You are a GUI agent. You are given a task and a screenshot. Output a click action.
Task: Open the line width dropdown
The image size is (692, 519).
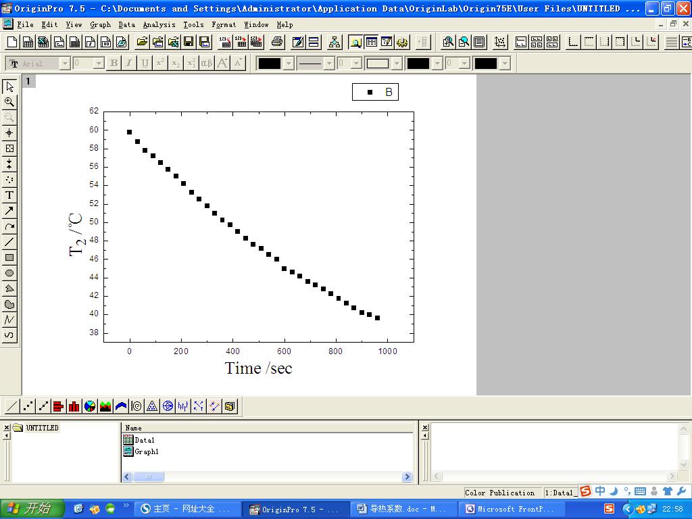pos(357,64)
